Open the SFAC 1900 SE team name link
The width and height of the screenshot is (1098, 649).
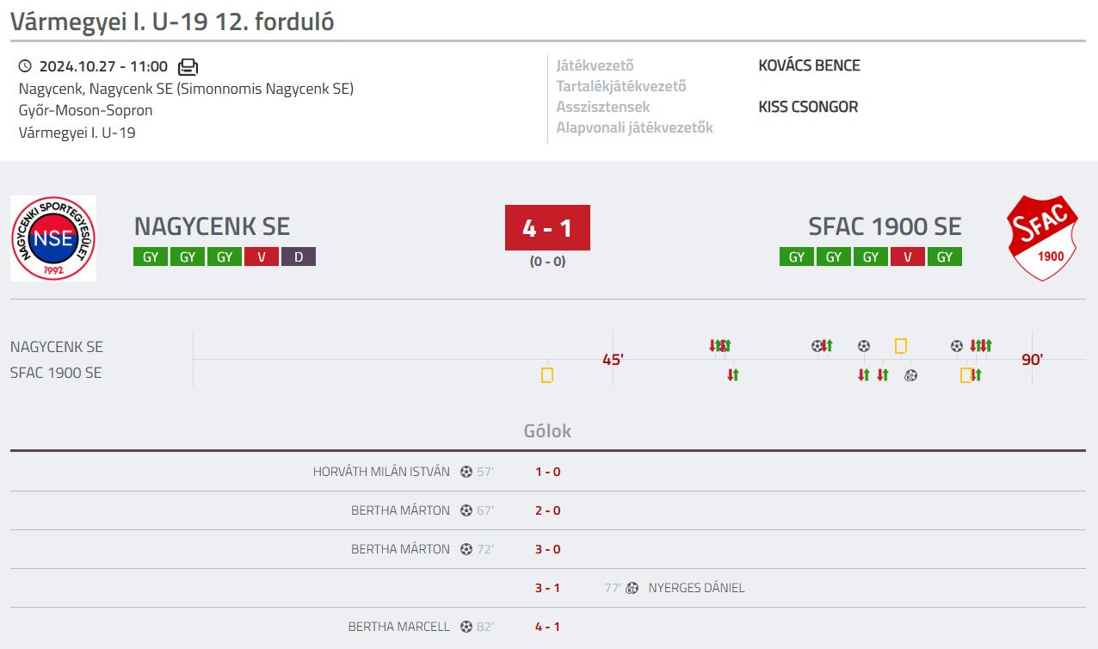(x=885, y=226)
